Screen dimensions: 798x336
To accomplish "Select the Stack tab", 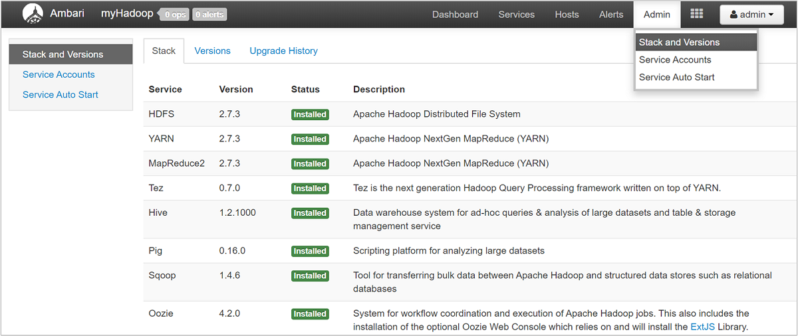I will 164,50.
